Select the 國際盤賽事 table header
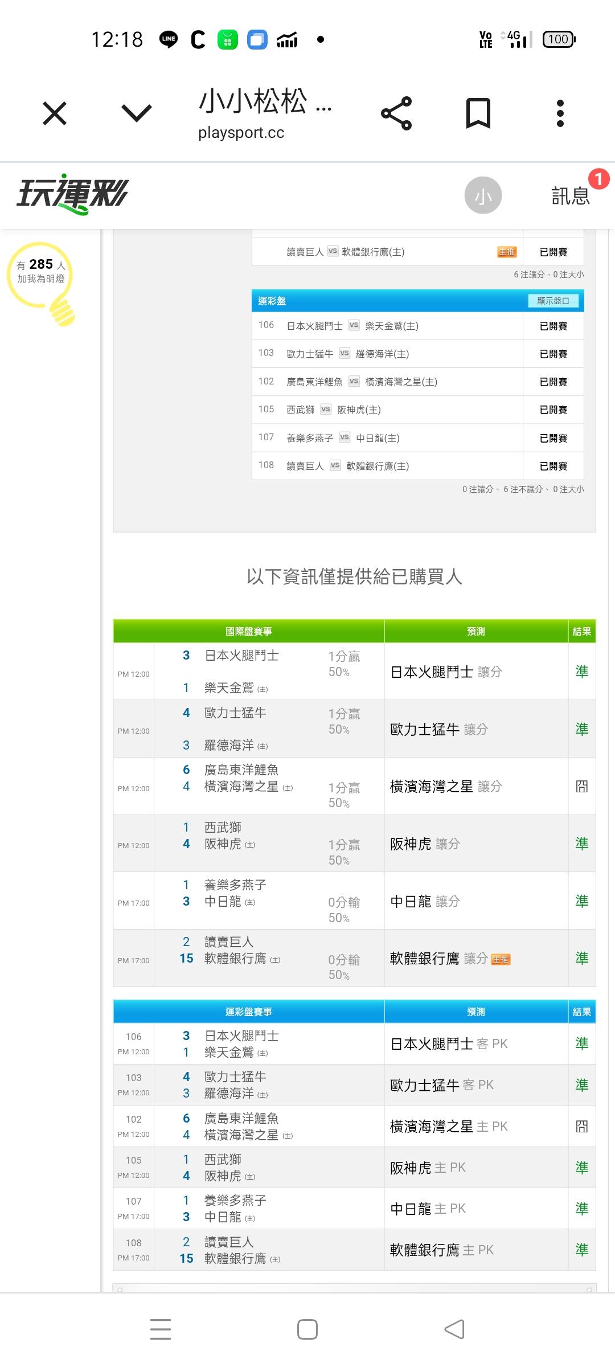This screenshot has height=1367, width=615. click(x=248, y=631)
